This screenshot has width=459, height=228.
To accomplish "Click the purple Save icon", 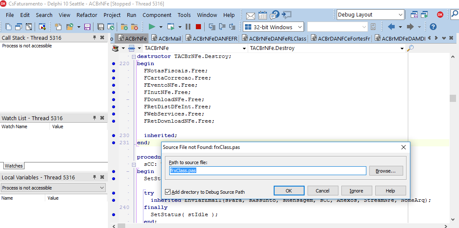I will (87, 27).
